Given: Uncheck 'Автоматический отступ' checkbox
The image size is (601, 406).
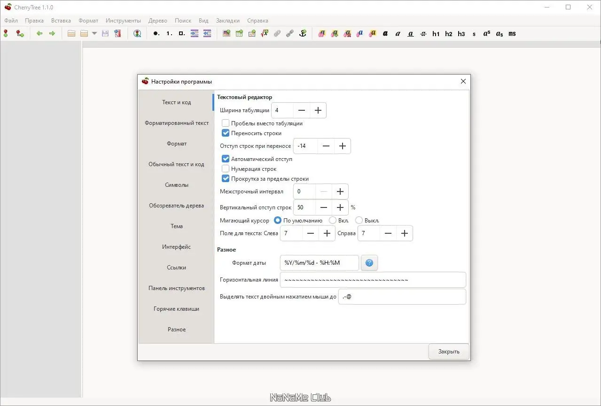Looking at the screenshot, I should pyautogui.click(x=226, y=159).
